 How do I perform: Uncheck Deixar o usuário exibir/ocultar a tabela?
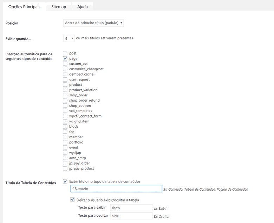click(x=73, y=200)
